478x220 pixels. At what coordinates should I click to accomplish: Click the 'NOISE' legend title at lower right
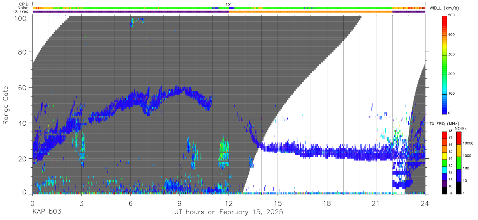click(462, 128)
